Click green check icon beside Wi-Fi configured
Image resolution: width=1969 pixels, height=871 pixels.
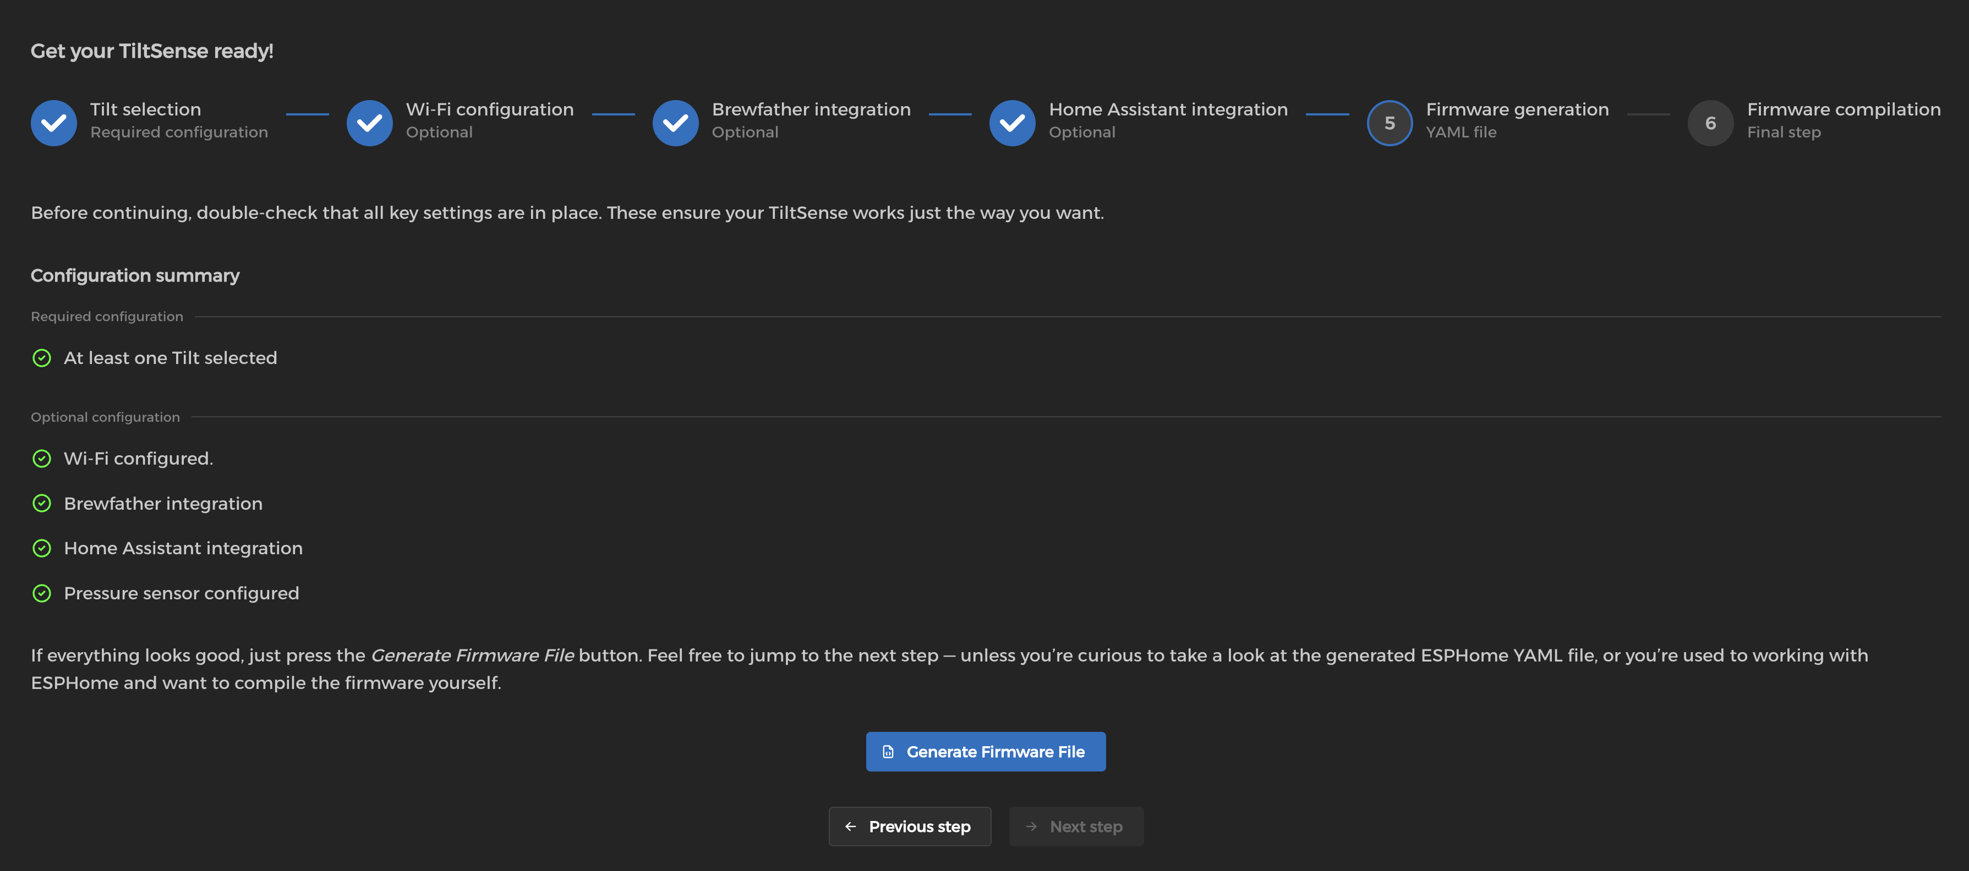coord(42,459)
